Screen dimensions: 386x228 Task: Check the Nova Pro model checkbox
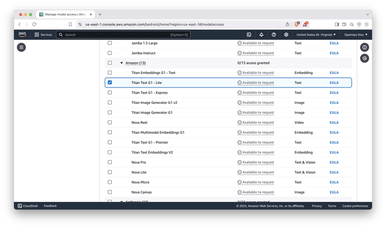click(110, 162)
